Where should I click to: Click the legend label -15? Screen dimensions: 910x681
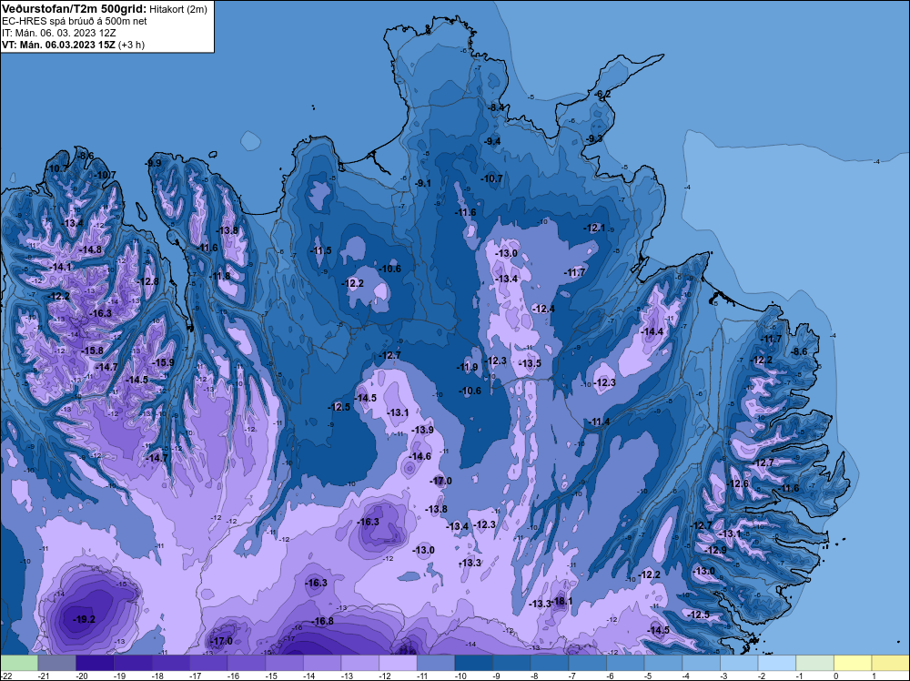(270, 676)
